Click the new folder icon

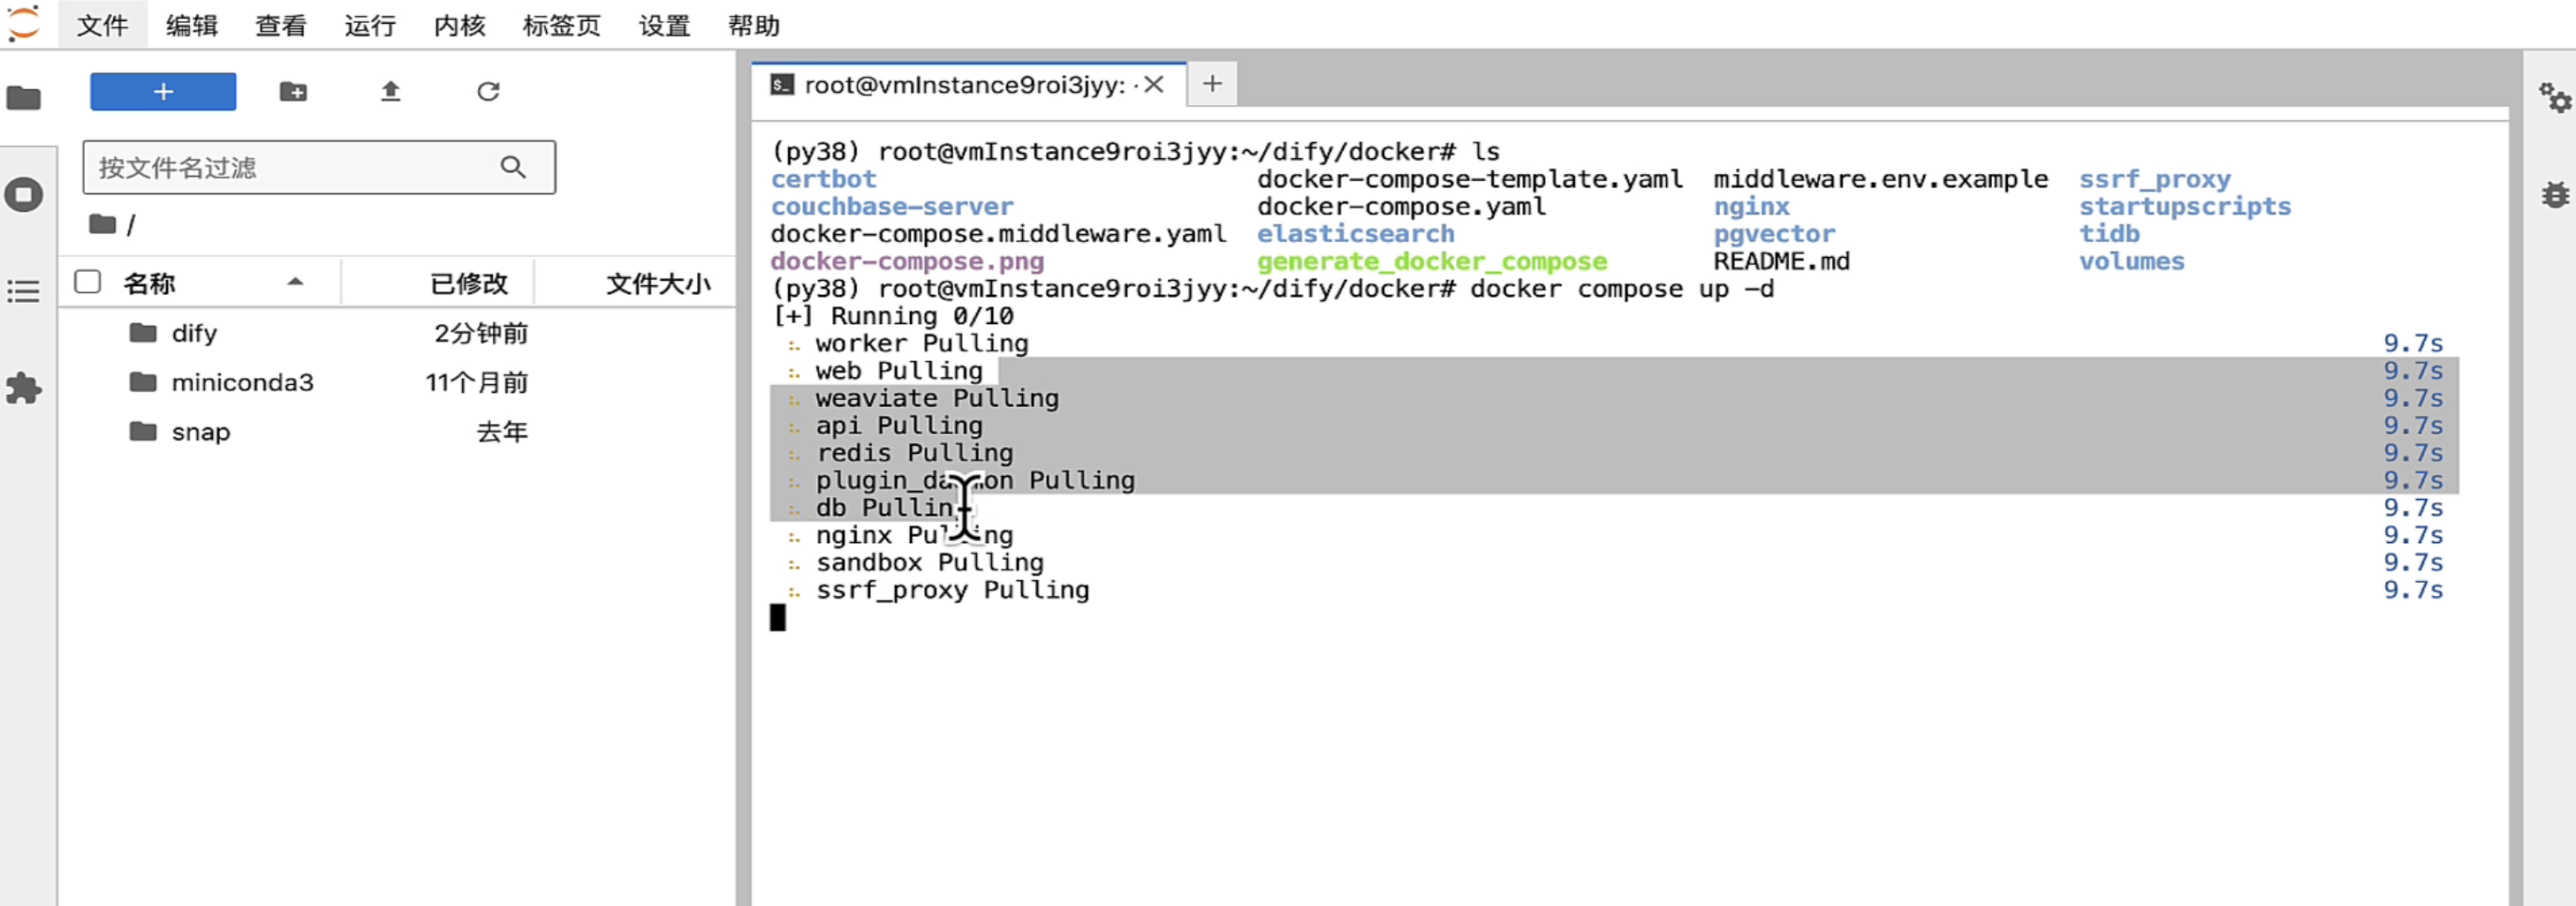tap(293, 92)
